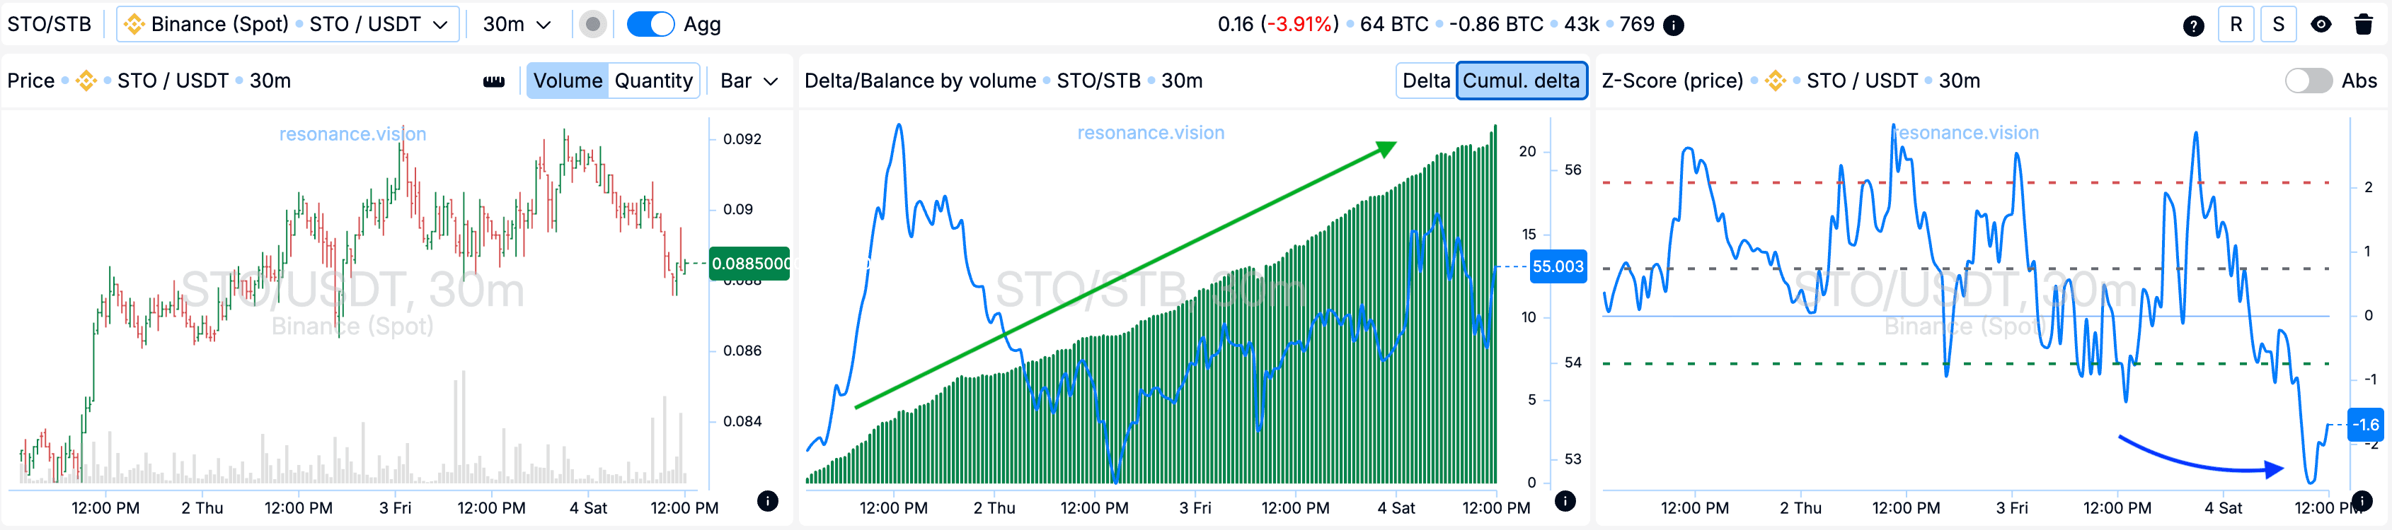
Task: Open the Binance (Spot) STO / USDT dropdown
Action: click(x=287, y=25)
